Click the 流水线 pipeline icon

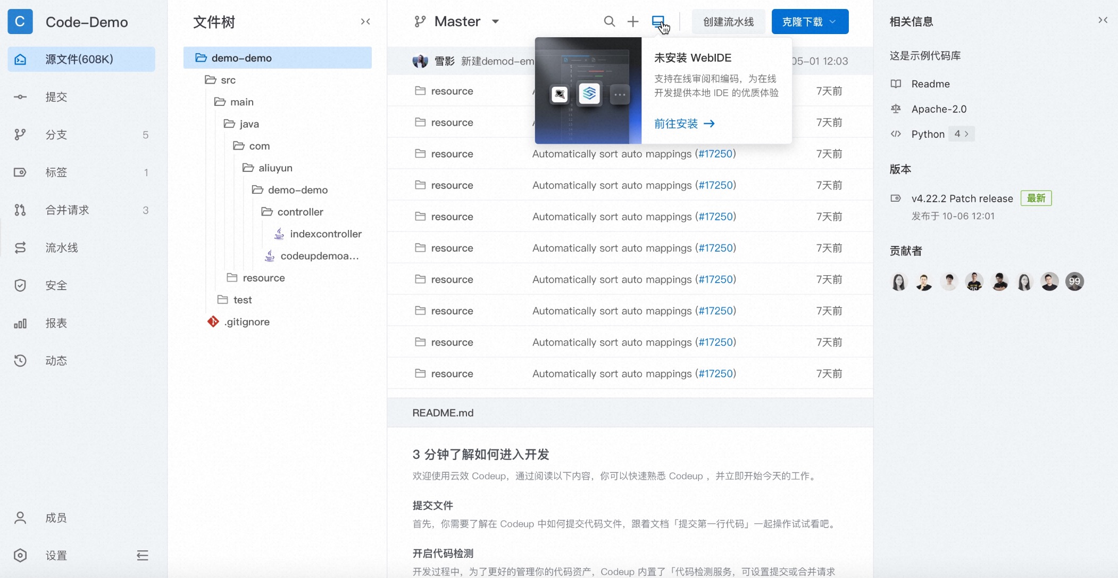coord(20,248)
